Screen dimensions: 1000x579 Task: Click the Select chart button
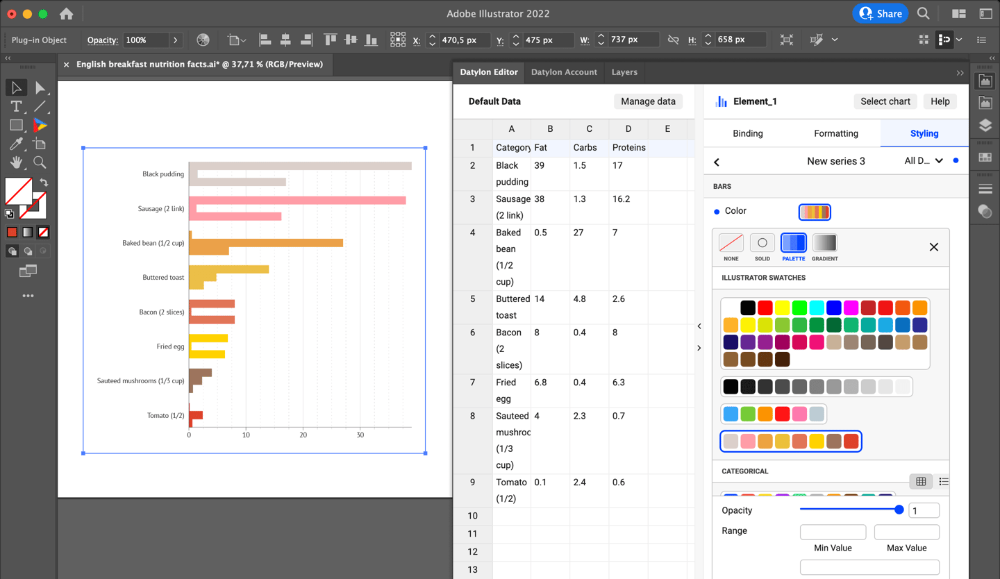(885, 101)
